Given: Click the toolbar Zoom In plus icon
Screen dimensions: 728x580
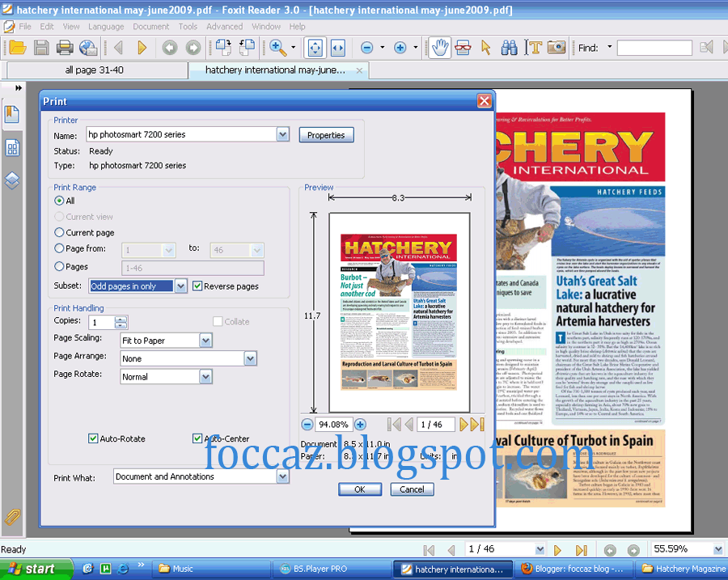Looking at the screenshot, I should click(400, 48).
